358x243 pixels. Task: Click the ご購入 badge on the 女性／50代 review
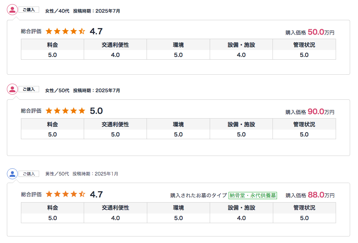click(29, 89)
